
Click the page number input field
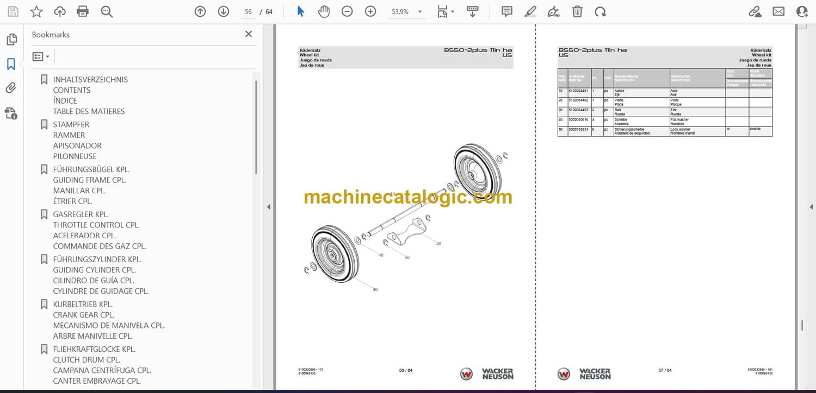point(248,11)
